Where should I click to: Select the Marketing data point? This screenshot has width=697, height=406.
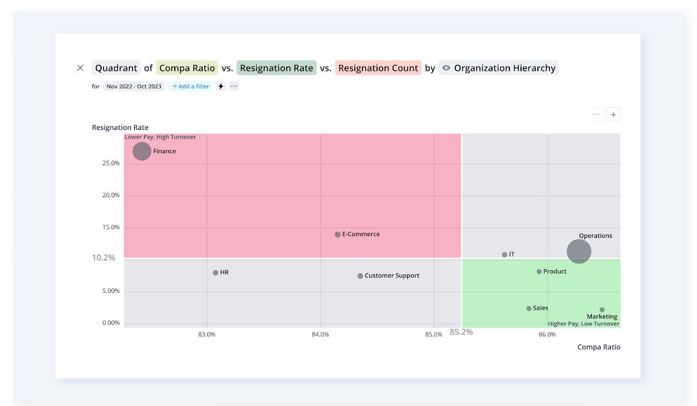click(x=602, y=310)
